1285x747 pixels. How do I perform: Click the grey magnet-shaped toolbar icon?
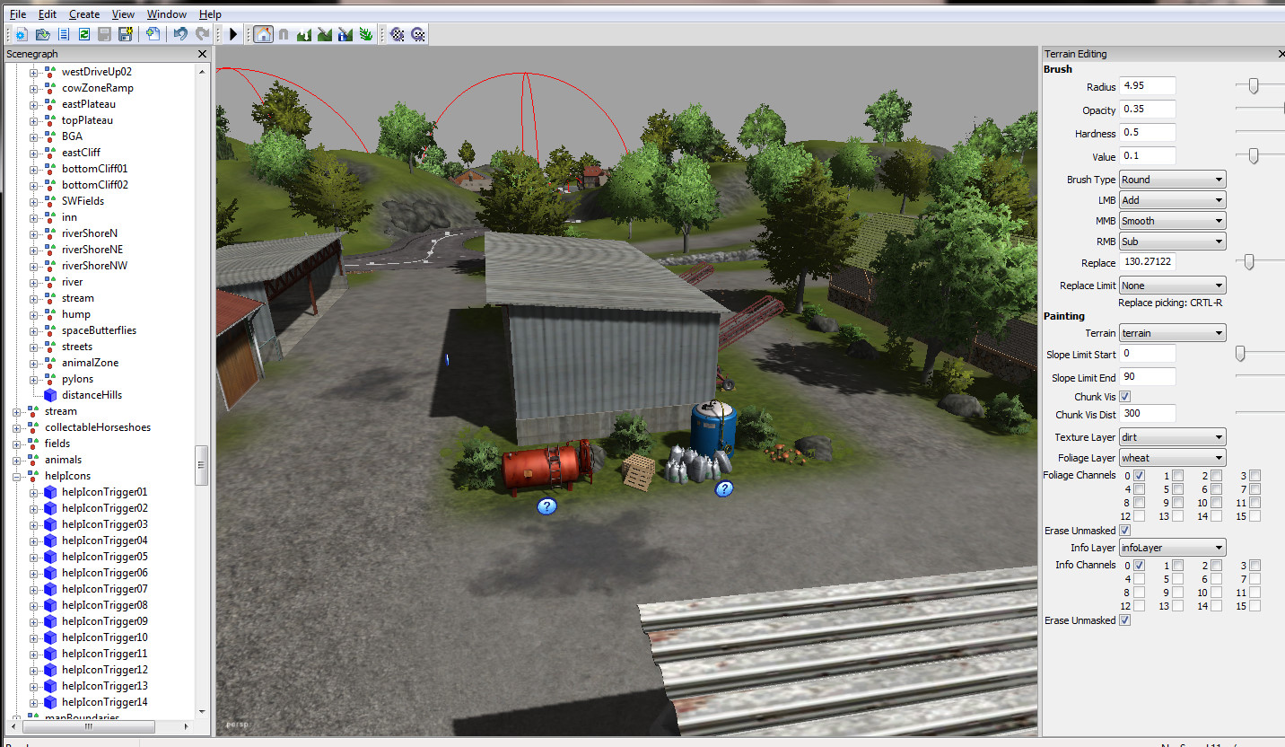284,34
